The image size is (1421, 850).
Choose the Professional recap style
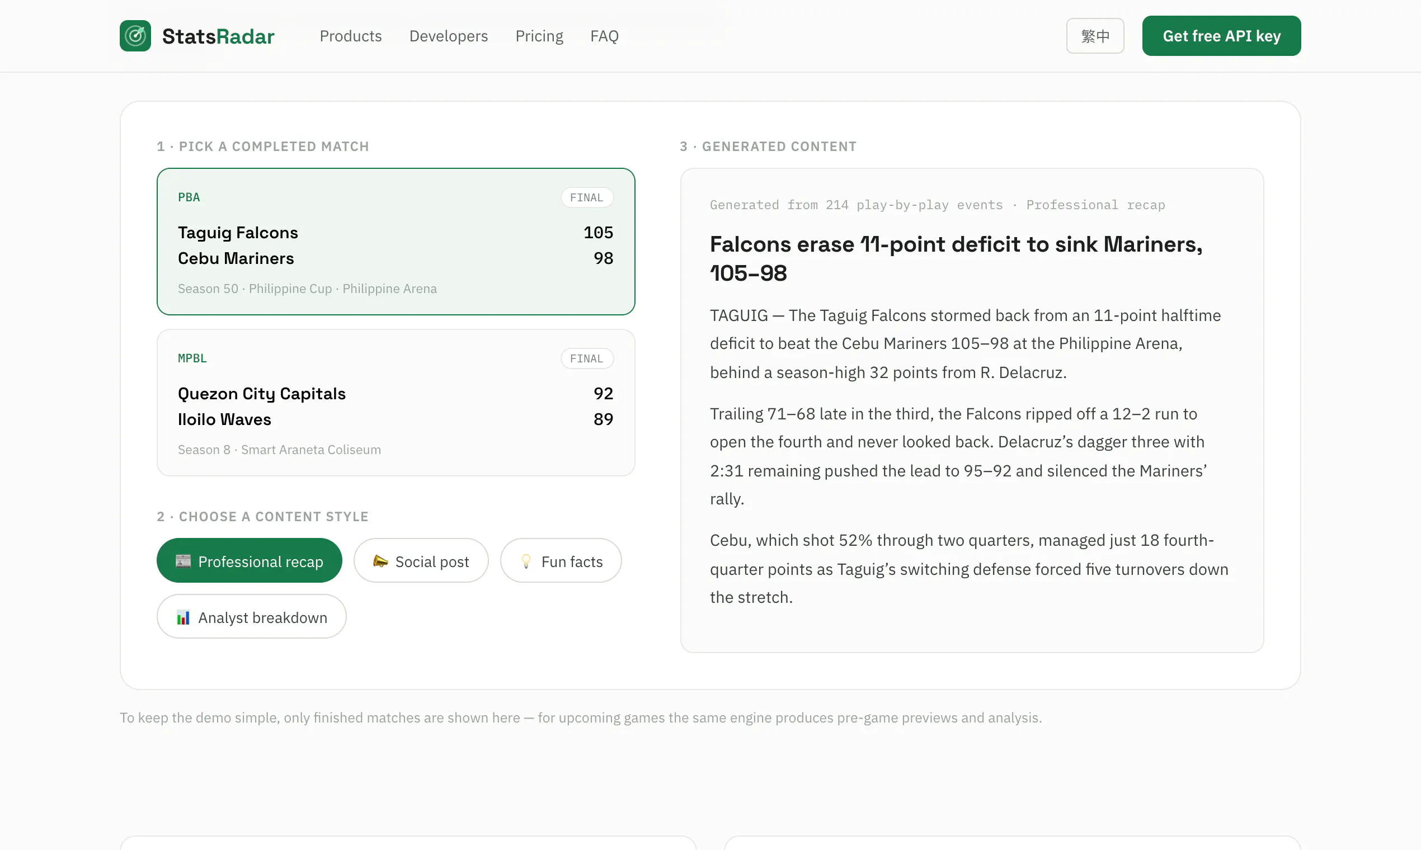coord(250,561)
